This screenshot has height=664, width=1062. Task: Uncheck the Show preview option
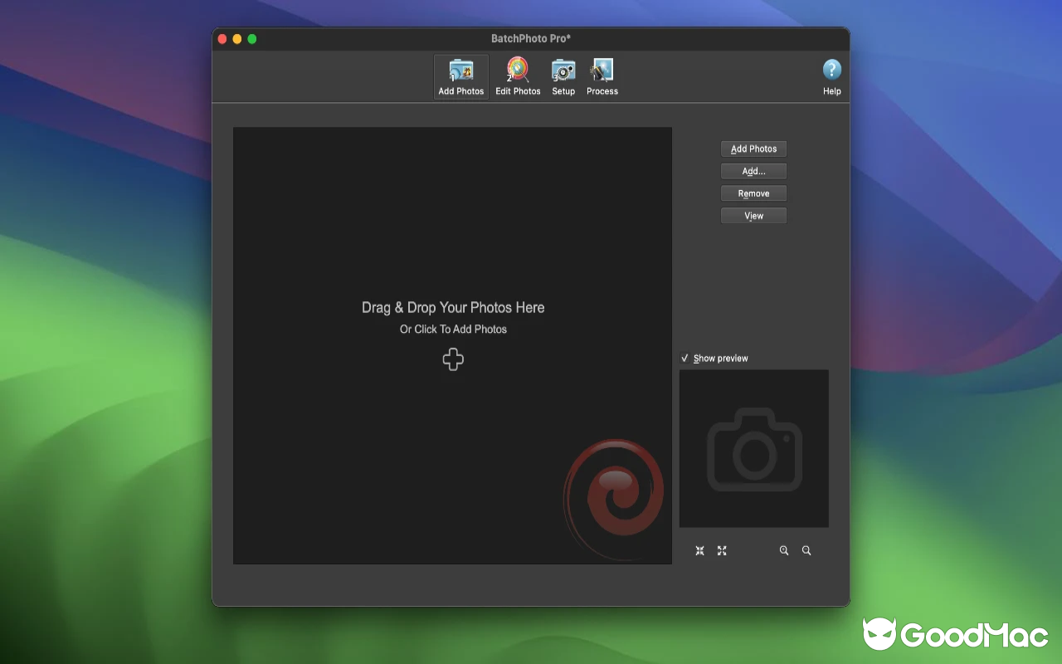click(684, 358)
